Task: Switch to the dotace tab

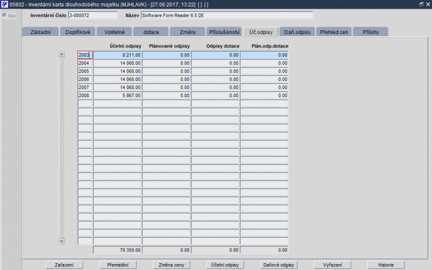Action: (151, 32)
